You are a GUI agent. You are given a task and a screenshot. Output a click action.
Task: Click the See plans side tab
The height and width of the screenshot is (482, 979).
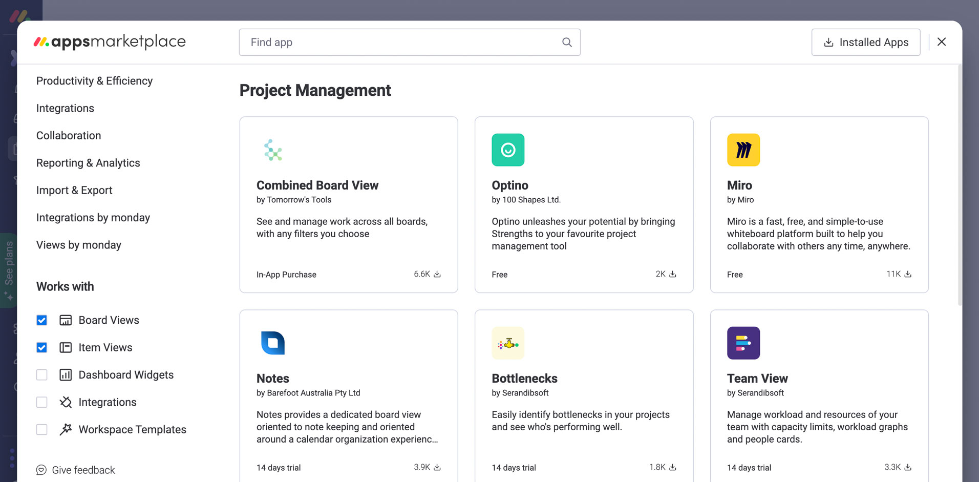[x=9, y=270]
